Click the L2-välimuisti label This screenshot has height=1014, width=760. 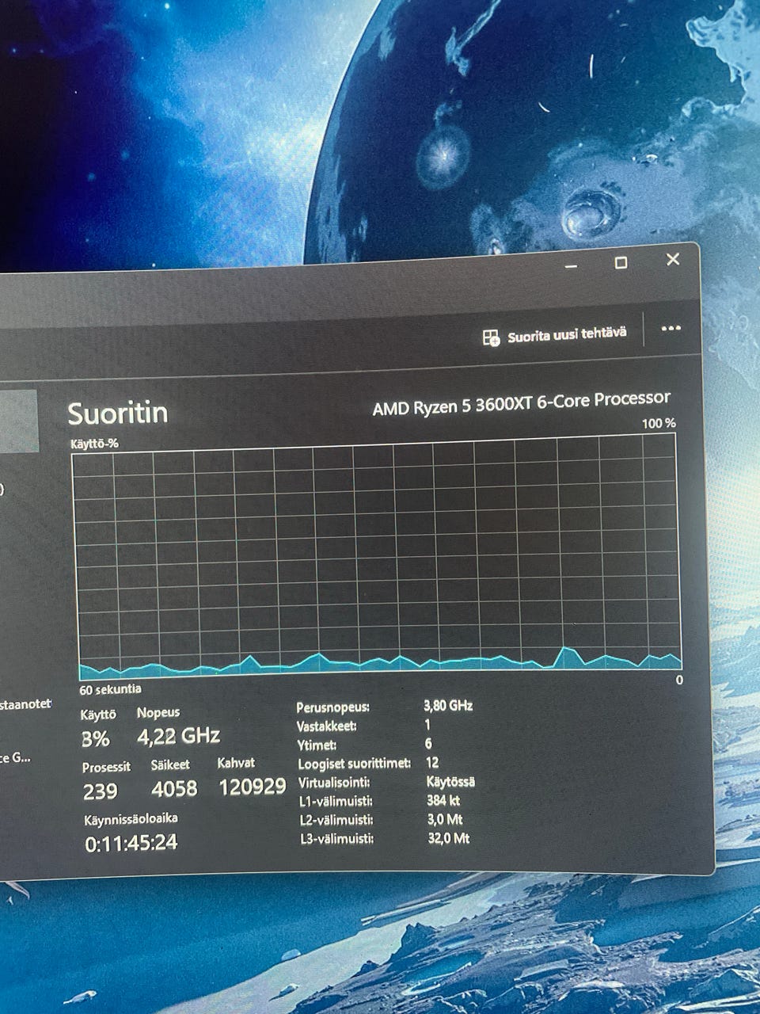click(x=336, y=820)
